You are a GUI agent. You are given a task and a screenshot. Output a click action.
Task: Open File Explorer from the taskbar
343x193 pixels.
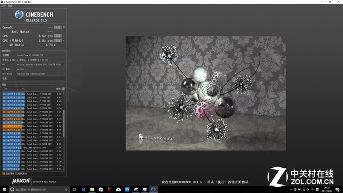92,189
